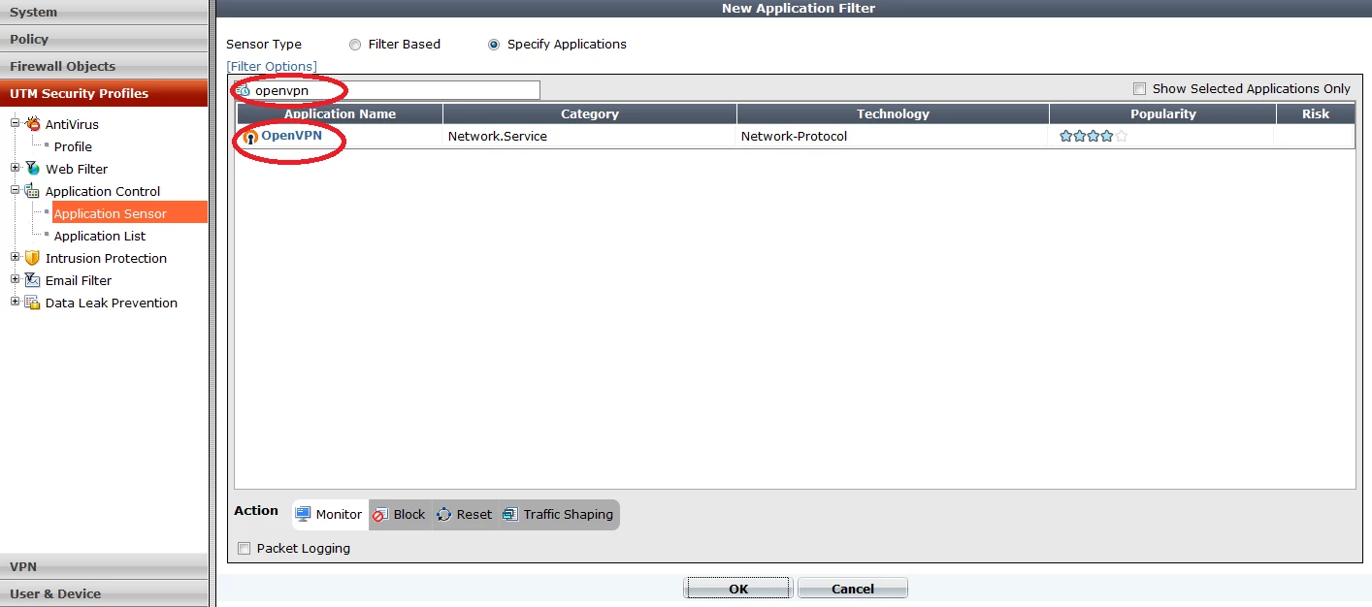This screenshot has height=607, width=1372.
Task: Click the Email Filter envelope icon
Action: point(32,280)
